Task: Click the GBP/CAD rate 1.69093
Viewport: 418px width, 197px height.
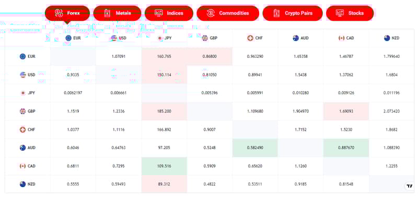Action: [x=346, y=111]
